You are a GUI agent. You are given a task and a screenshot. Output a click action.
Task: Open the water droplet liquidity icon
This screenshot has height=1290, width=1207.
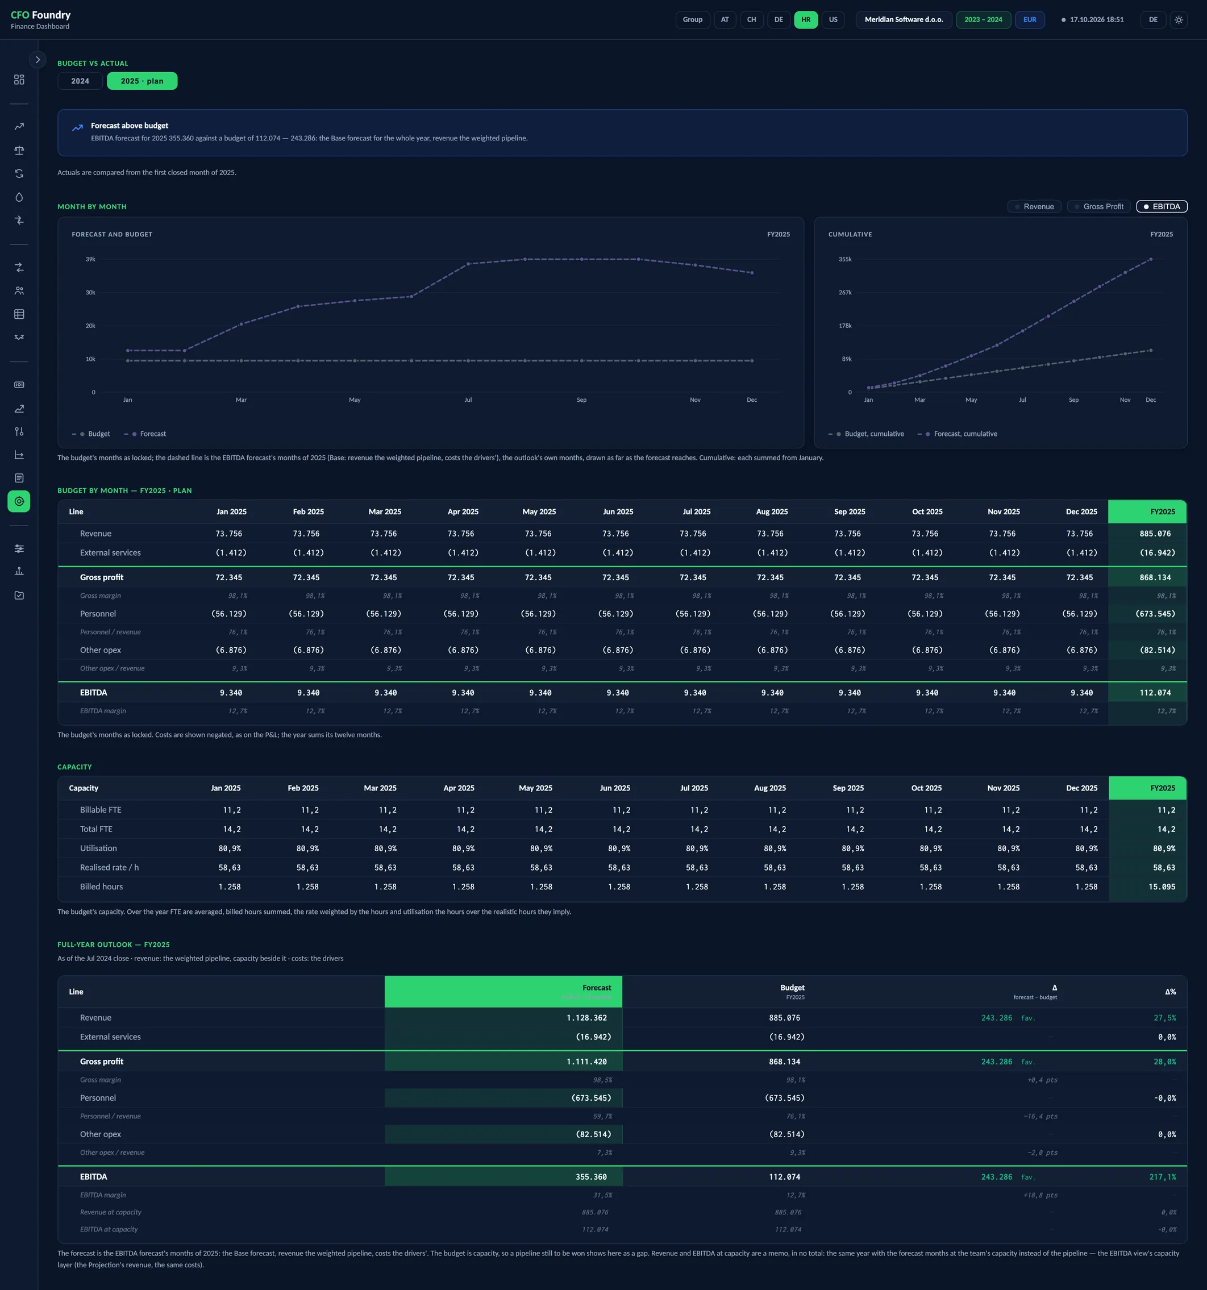click(19, 197)
